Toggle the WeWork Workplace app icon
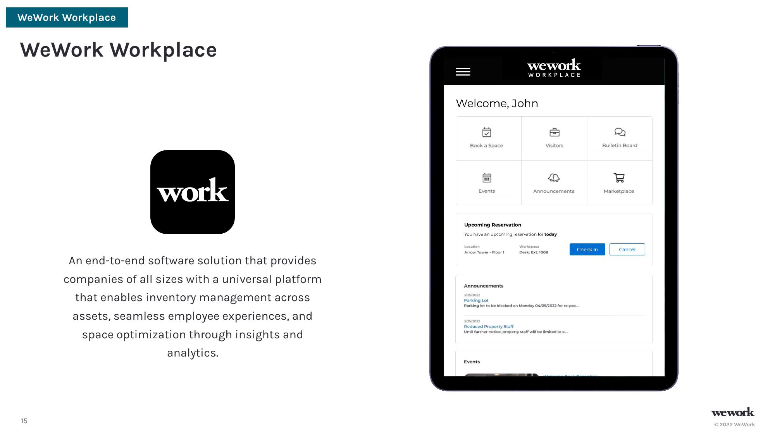 192,192
